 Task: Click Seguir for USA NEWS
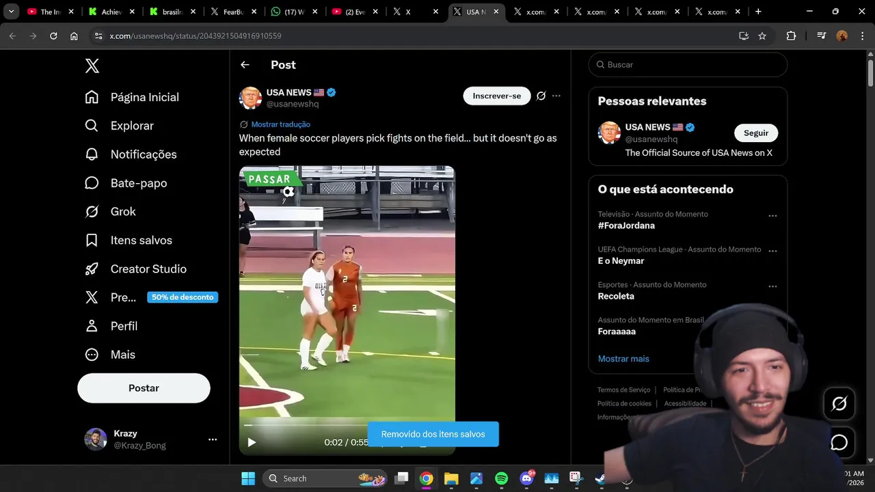(x=756, y=133)
